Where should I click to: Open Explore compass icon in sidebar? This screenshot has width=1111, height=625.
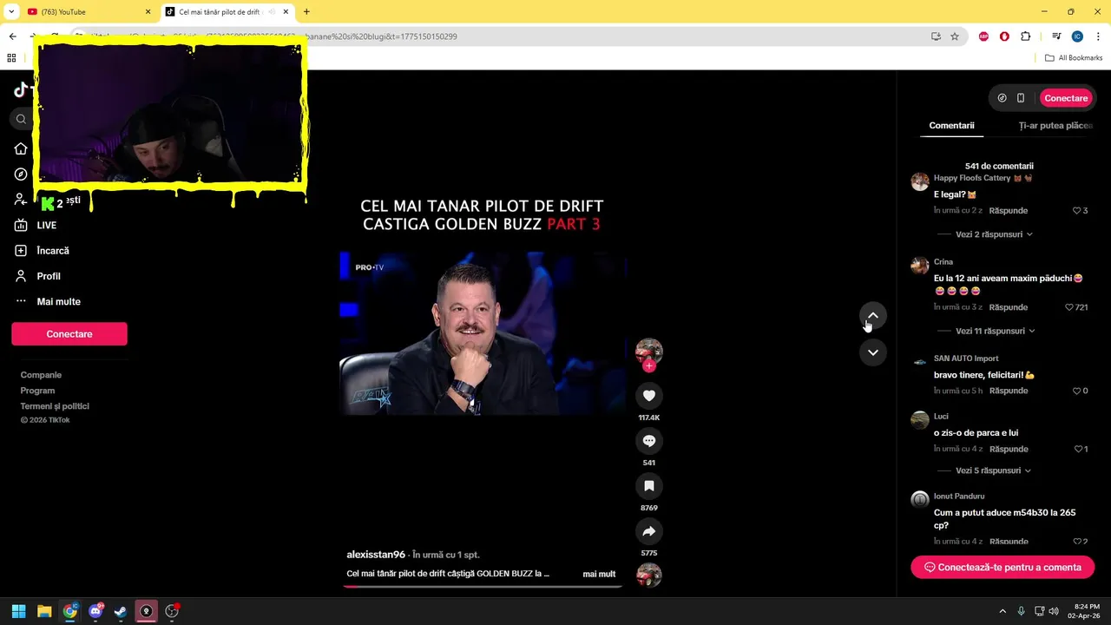pyautogui.click(x=21, y=174)
